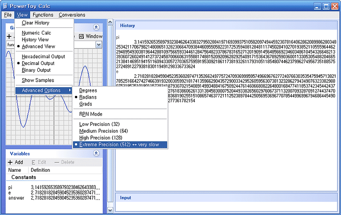The height and width of the screenshot is (215, 341).
Task: Set angle mode to Radians
Action: click(120, 97)
